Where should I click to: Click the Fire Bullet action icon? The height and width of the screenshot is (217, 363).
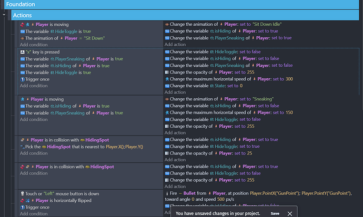[x=167, y=194]
